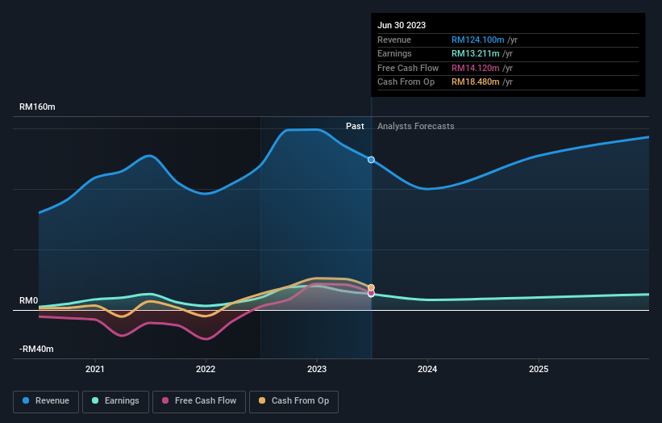The width and height of the screenshot is (662, 423).
Task: Click the orange Cash From Op data point
Action: coord(371,287)
